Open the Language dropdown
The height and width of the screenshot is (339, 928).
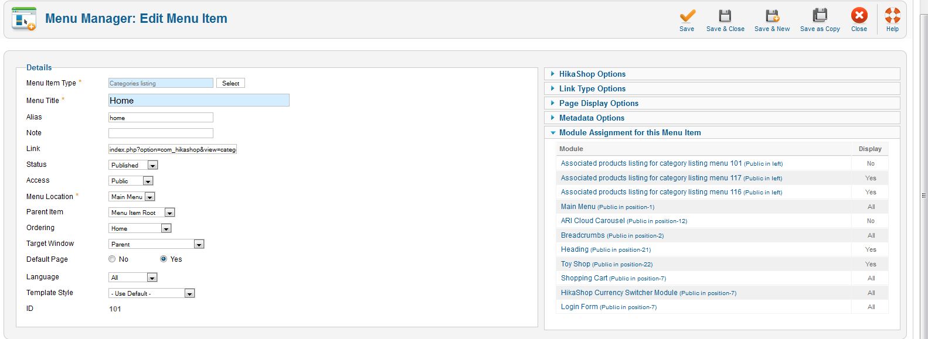(x=133, y=278)
